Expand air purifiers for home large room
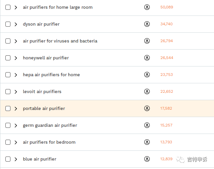214x169 pixels. [16, 7]
